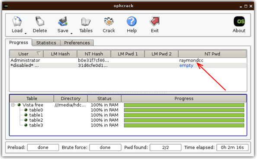Open the Tables book icon

pyautogui.click(x=86, y=22)
